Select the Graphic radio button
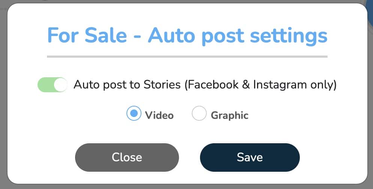Screen dimensions: 373x189 coord(199,113)
